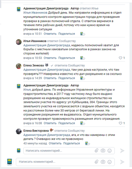Click Ответить under the 10:51 administration comment
Viewport: 132px width, 169px height.
point(50,34)
